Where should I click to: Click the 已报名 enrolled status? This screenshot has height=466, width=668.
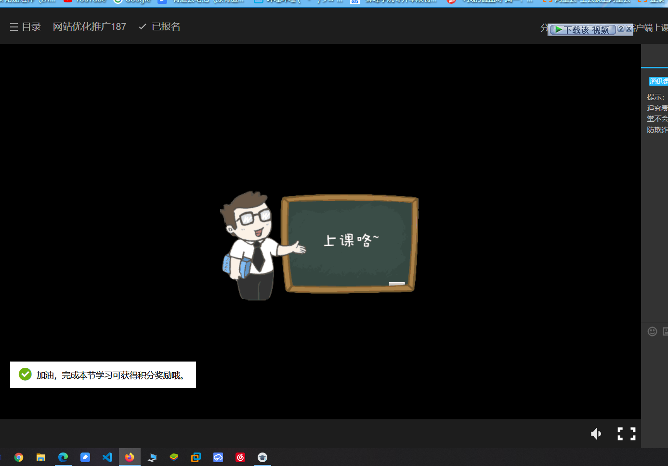coord(159,27)
